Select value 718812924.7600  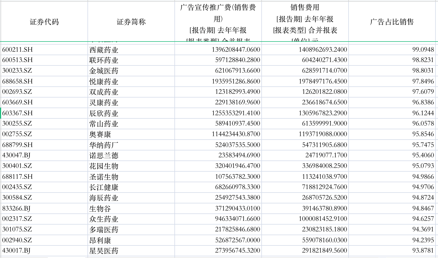[x=305, y=187]
